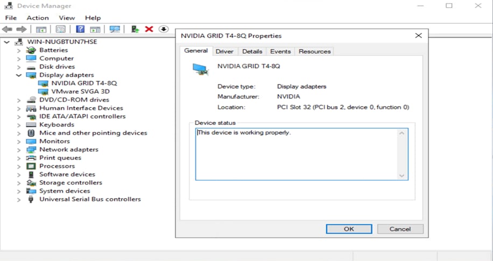The height and width of the screenshot is (261, 493).
Task: Select NVIDIA GRID T4-8Q in device tree
Action: click(84, 83)
